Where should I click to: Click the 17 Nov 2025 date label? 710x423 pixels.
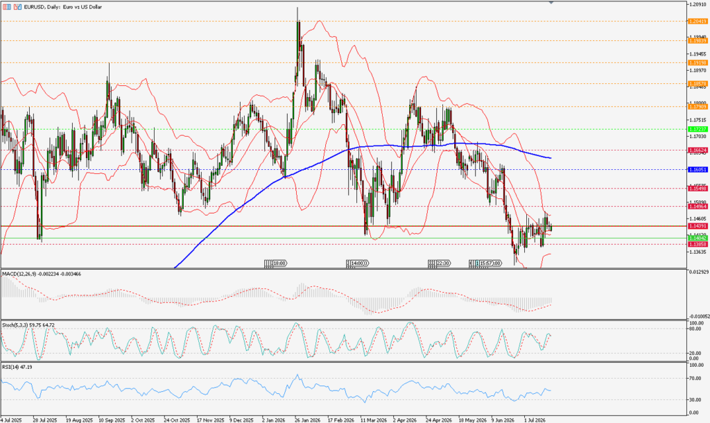coord(211,420)
